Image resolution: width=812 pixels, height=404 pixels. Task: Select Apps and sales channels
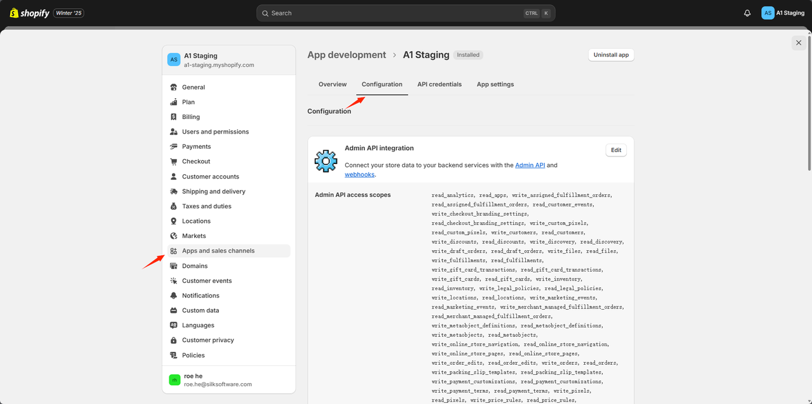tap(229, 251)
